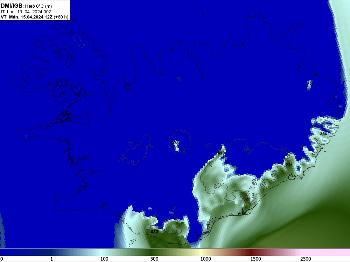Click the color scale tick label 500
This screenshot has height=262, width=350.
pyautogui.click(x=154, y=259)
